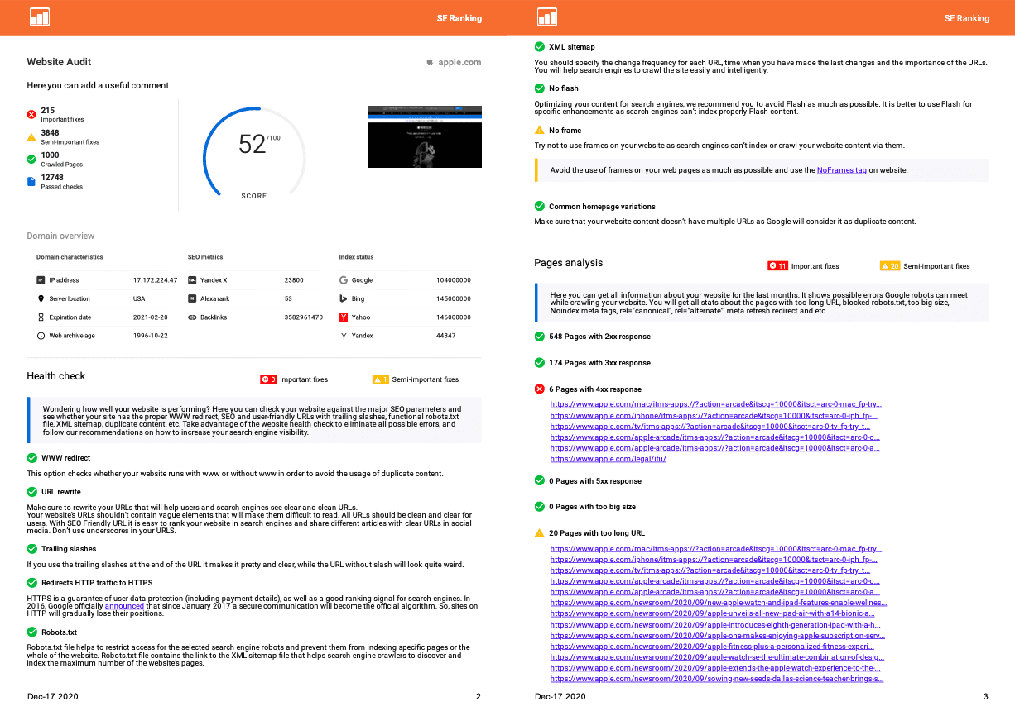1015x716 pixels.
Task: Click the Expiration date value 2021-02-20
Action: click(x=151, y=317)
